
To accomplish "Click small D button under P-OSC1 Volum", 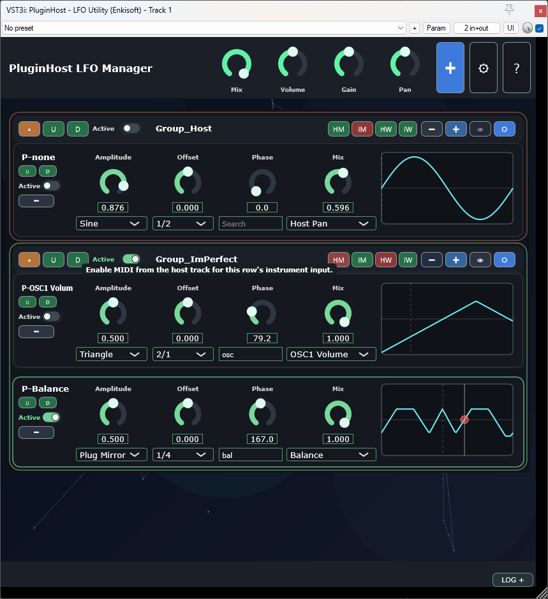I will pyautogui.click(x=48, y=302).
